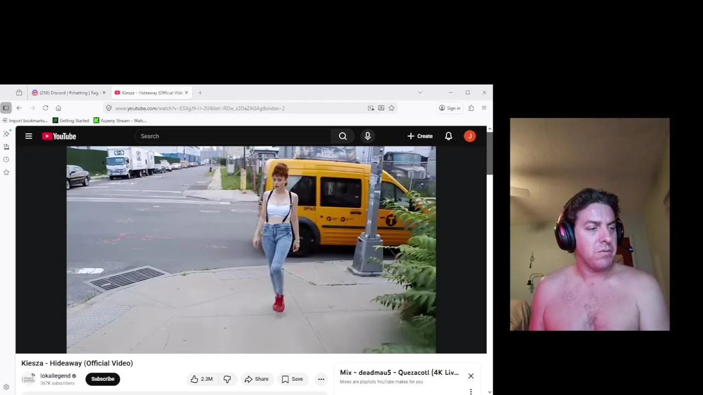Open the extensions puzzle menu
This screenshot has width=703, height=395.
471,108
